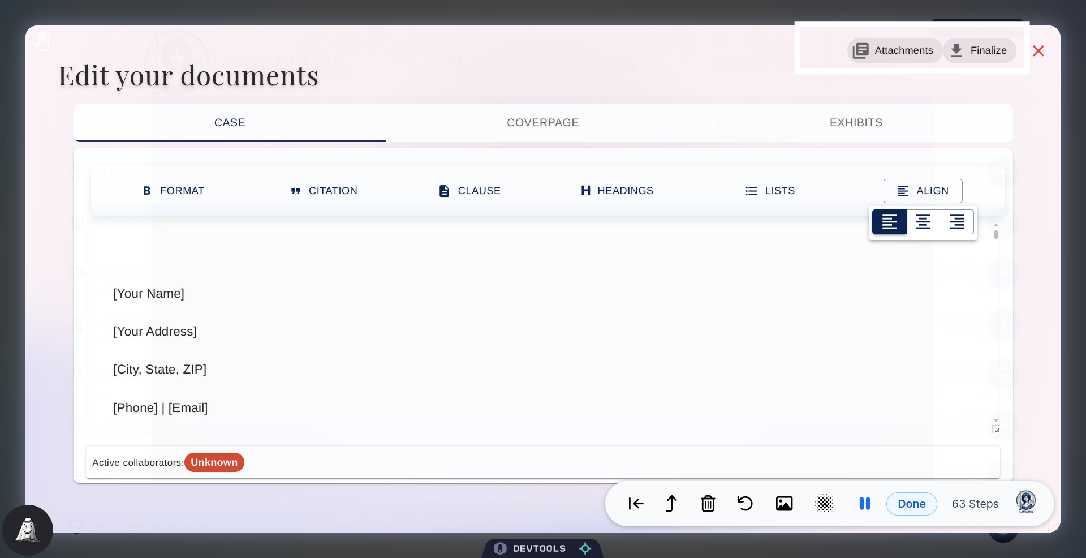The image size is (1086, 558).
Task: Select right text alignment option
Action: coord(956,222)
